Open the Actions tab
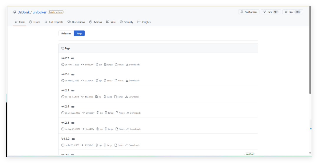318x163 pixels. (x=95, y=22)
